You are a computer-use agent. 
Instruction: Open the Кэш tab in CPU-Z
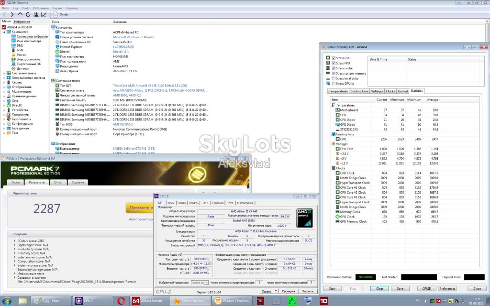[171, 203]
